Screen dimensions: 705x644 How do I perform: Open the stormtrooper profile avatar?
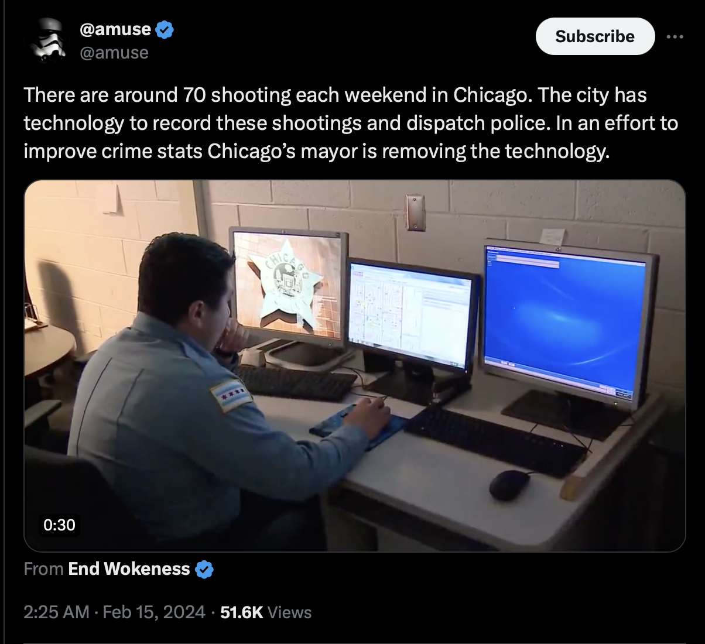[x=48, y=40]
